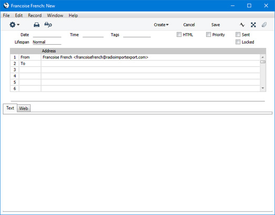The height and width of the screenshot is (215, 275).
Task: Open the Record menu
Action: click(x=35, y=15)
